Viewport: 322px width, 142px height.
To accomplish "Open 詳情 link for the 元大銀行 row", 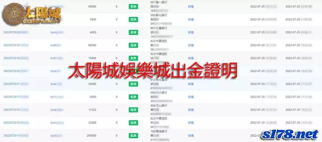I will pos(191,97).
